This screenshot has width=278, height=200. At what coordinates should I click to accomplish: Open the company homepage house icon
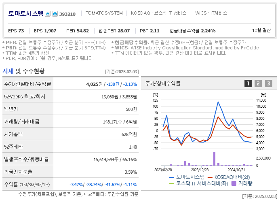pyautogui.click(x=48, y=14)
